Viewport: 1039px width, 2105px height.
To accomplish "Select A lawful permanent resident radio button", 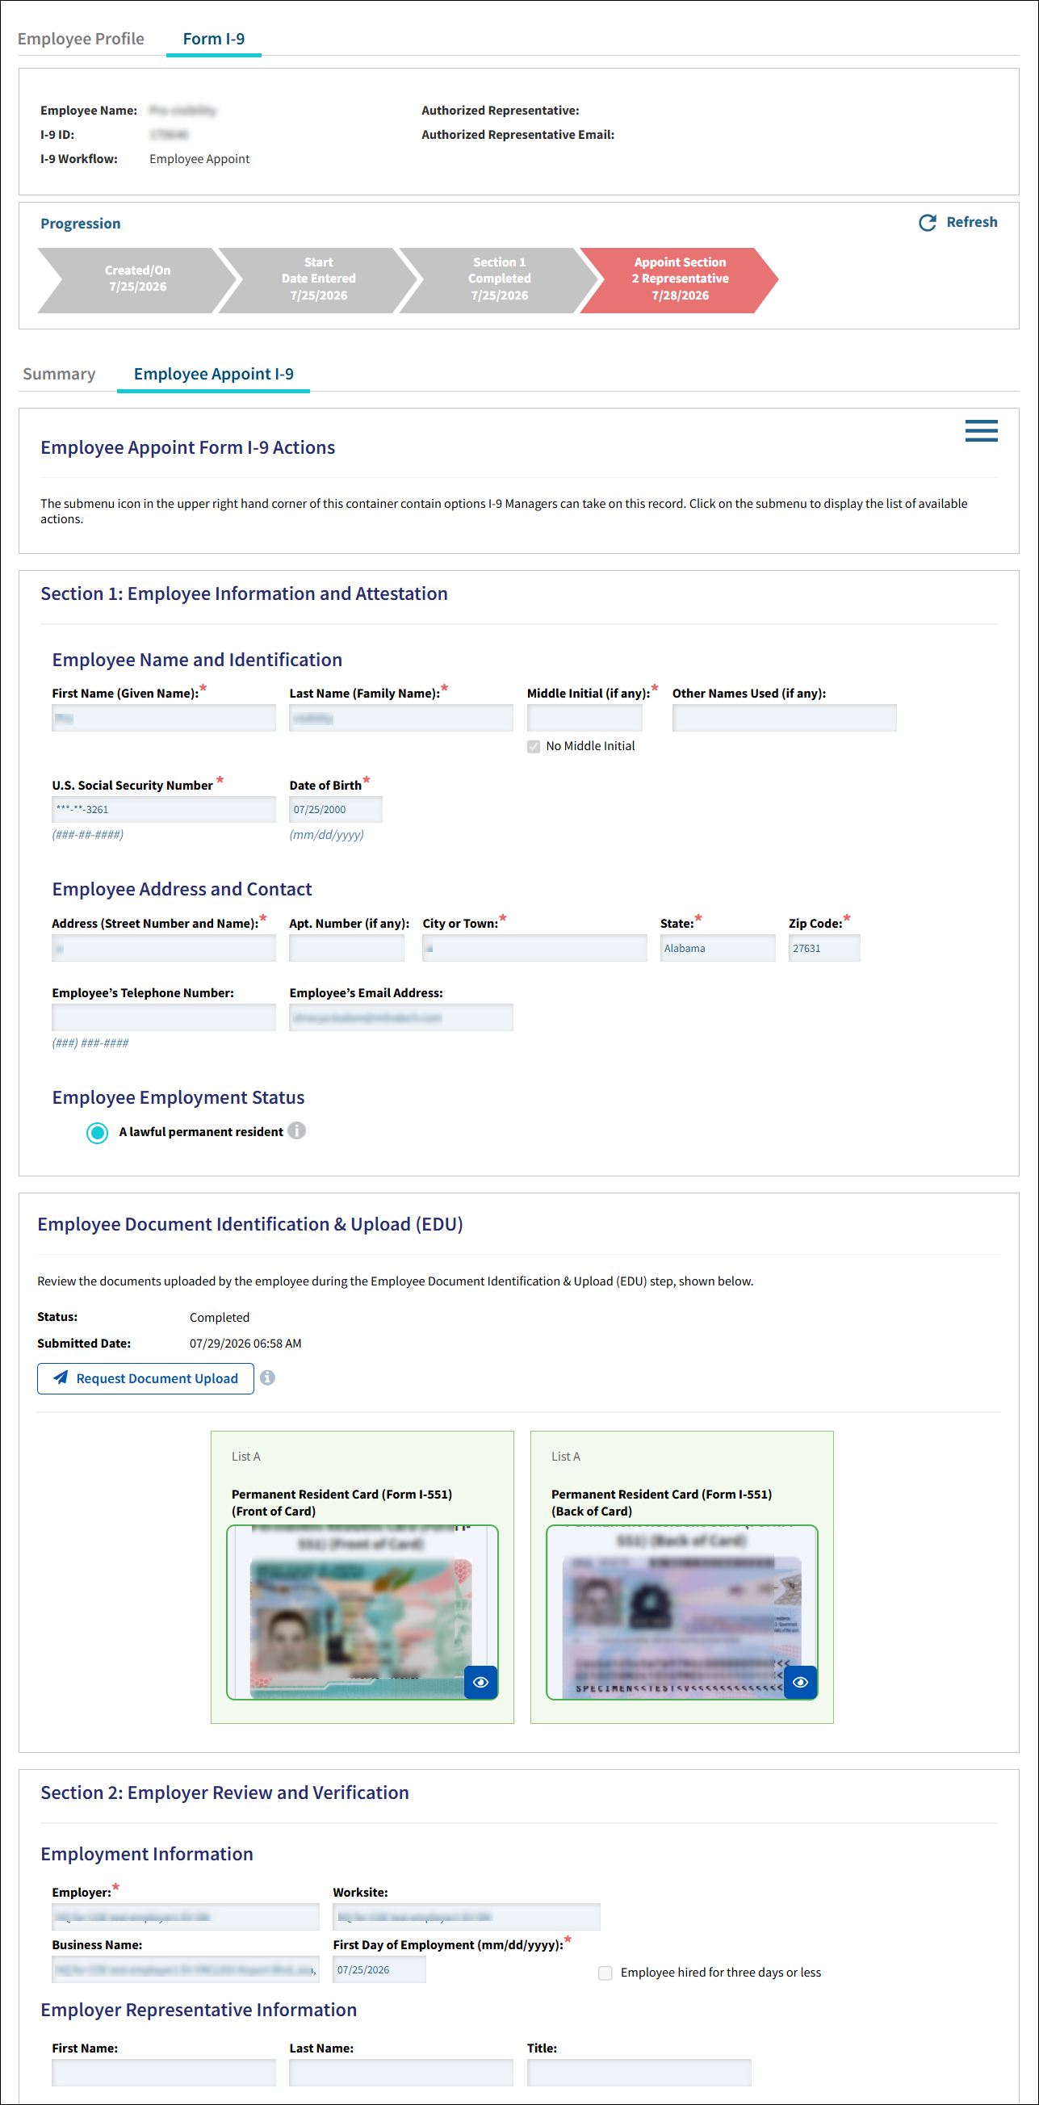I will point(97,1132).
